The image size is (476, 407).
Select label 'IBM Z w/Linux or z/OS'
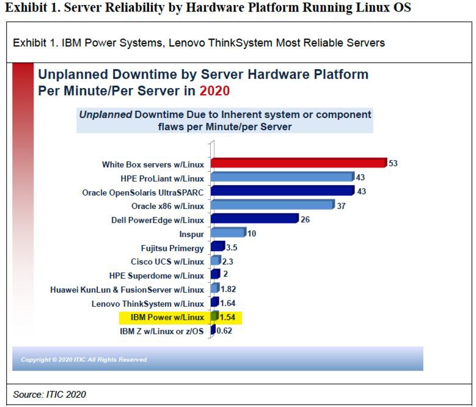click(161, 331)
